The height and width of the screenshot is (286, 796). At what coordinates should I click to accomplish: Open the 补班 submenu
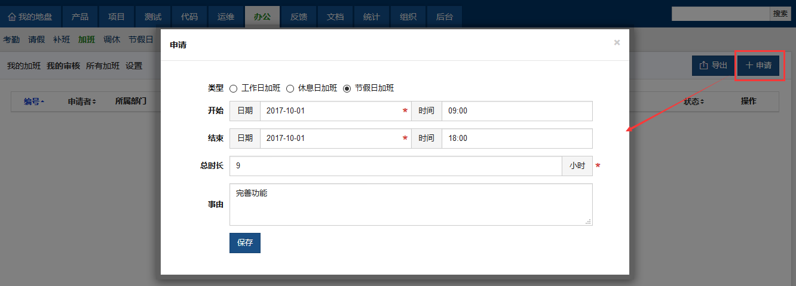coord(62,40)
